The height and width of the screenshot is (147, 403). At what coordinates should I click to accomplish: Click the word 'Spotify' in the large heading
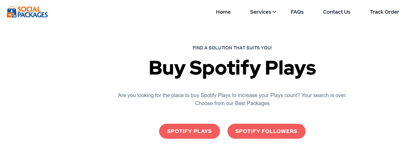coord(225,68)
